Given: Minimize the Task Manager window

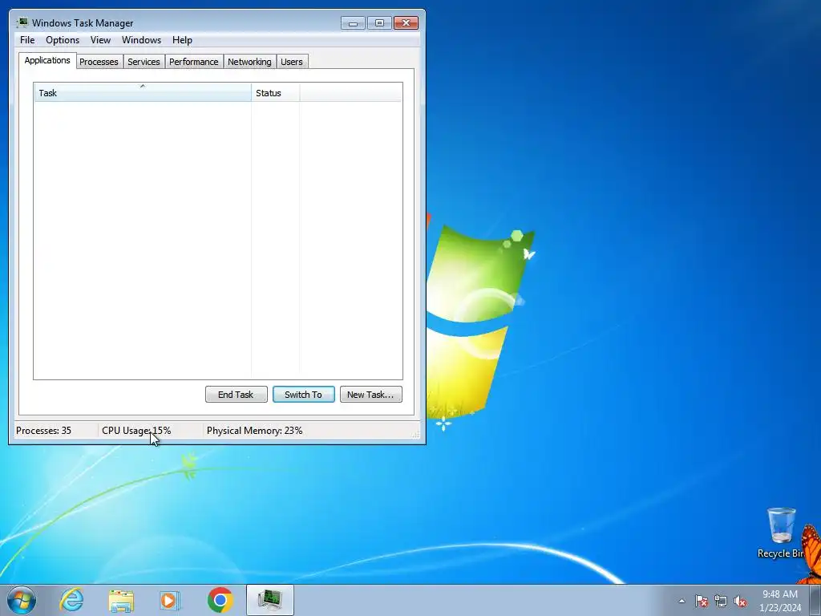Looking at the screenshot, I should click(353, 23).
